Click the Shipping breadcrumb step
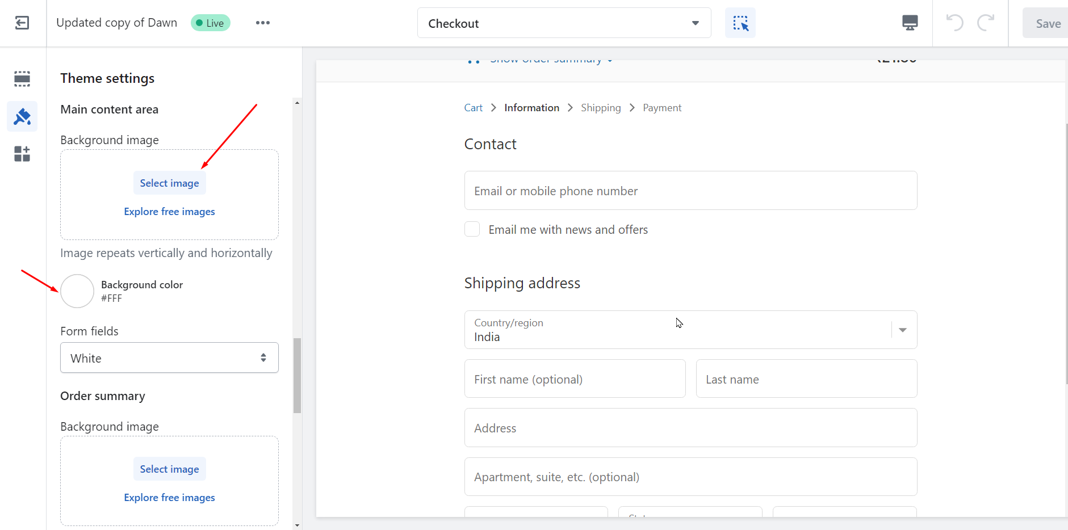Image resolution: width=1068 pixels, height=530 pixels. coord(600,108)
